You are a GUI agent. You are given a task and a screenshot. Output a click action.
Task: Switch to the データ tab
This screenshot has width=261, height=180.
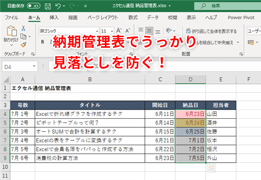click(x=153, y=17)
